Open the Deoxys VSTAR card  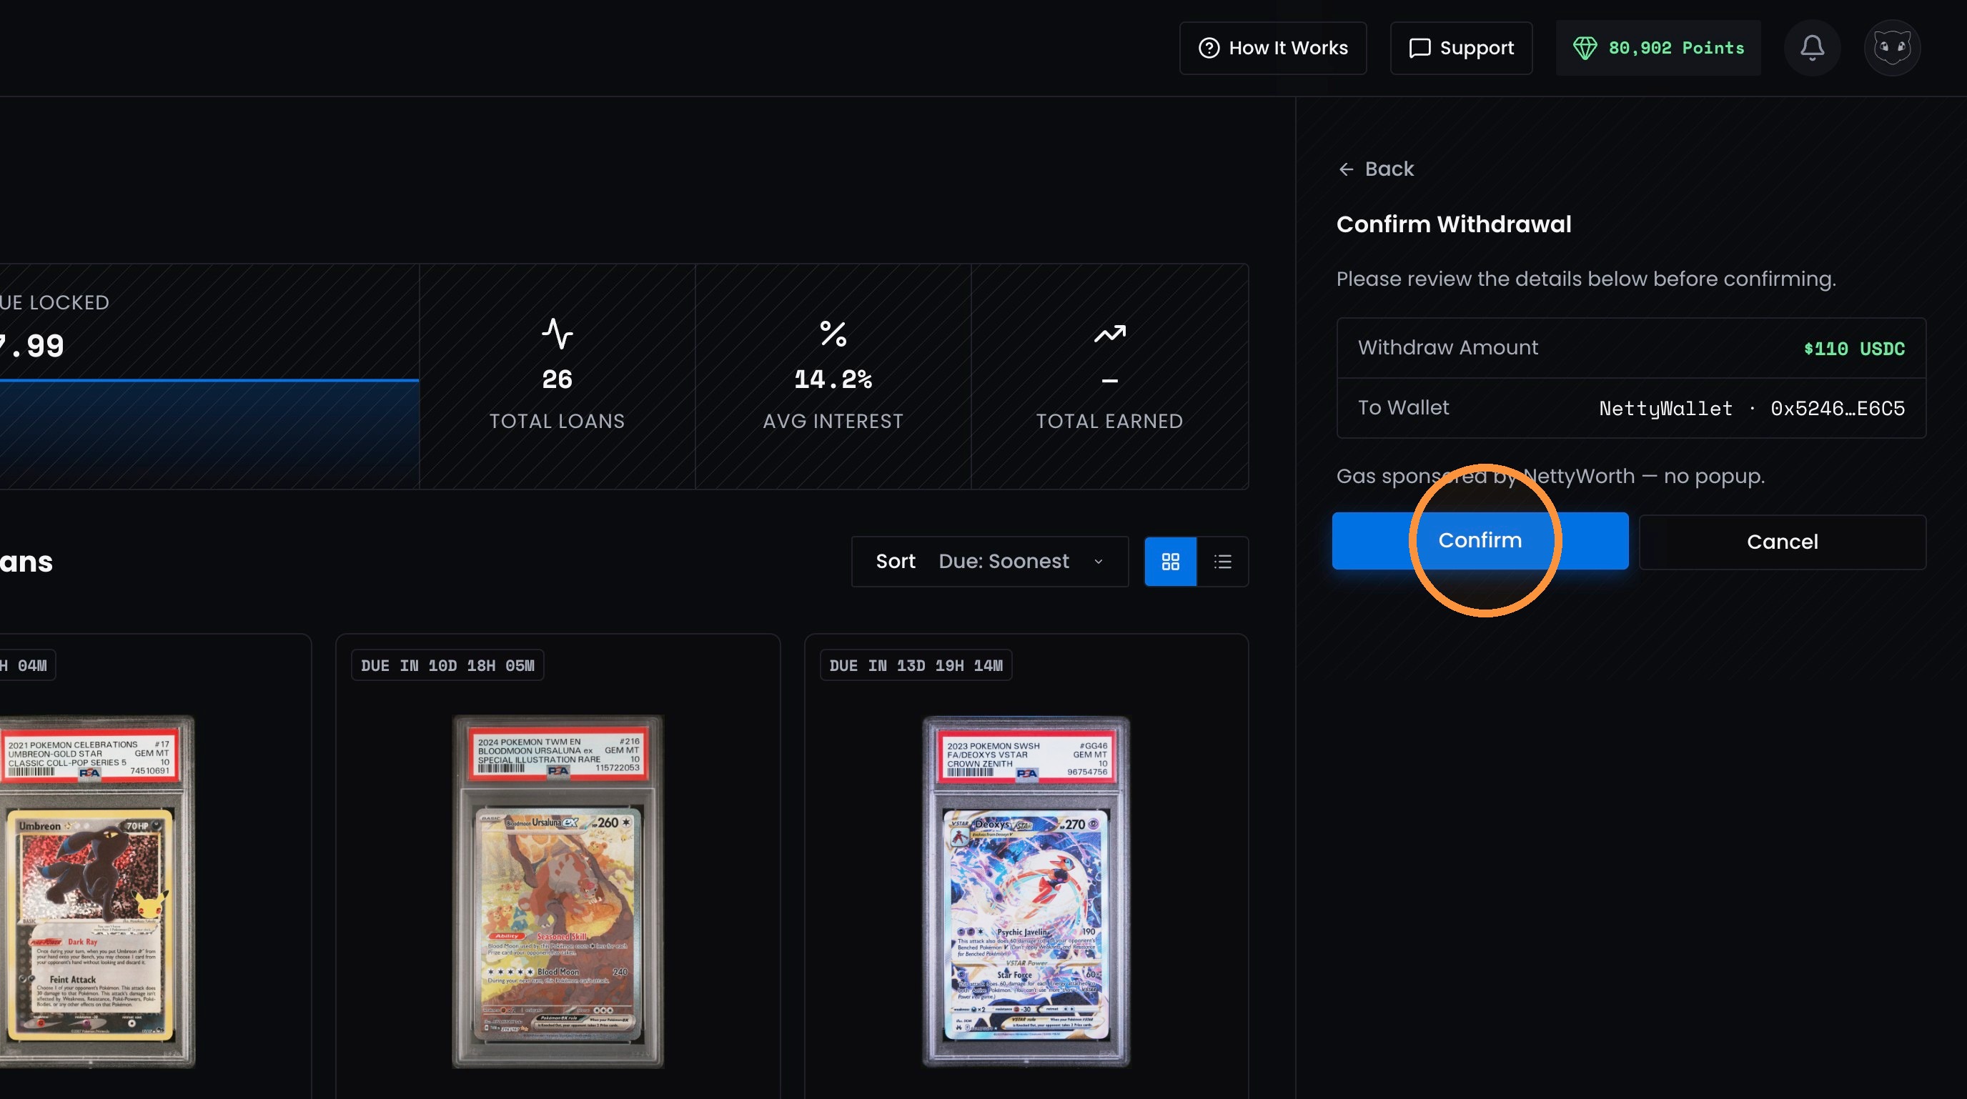1026,890
